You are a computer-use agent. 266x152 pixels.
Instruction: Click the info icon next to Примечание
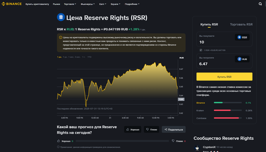point(58,147)
